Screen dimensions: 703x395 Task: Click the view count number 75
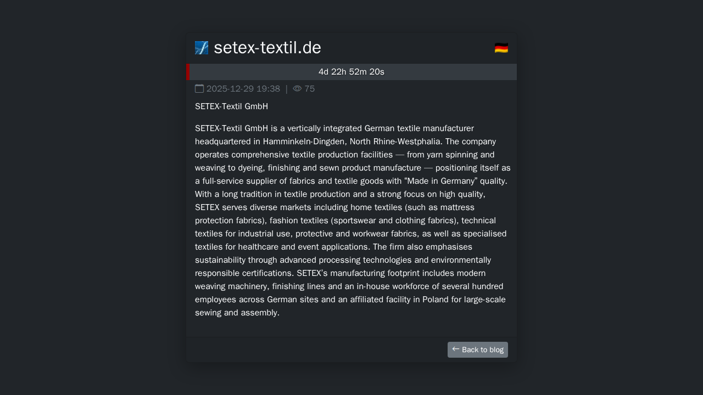[x=310, y=89]
